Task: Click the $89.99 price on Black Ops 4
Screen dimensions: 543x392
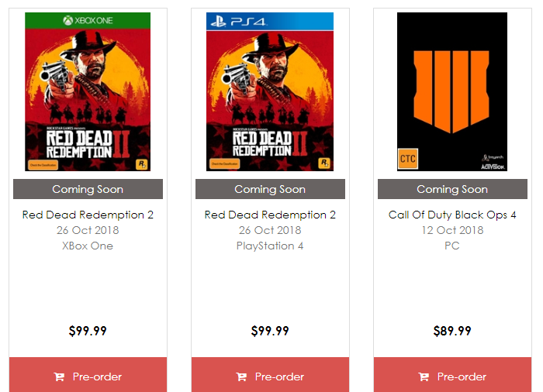Action: tap(452, 332)
